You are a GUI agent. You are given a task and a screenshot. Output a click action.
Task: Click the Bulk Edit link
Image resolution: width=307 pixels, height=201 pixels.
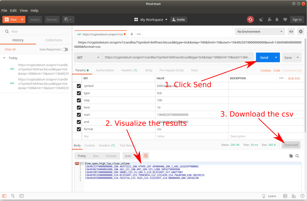pyautogui.click(x=294, y=78)
